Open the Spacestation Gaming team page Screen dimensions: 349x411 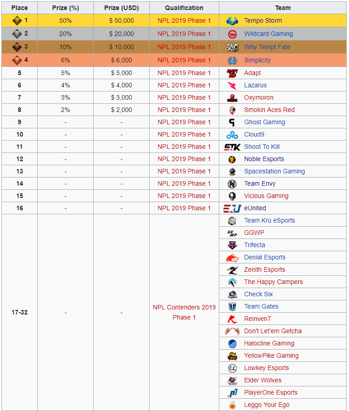point(274,172)
